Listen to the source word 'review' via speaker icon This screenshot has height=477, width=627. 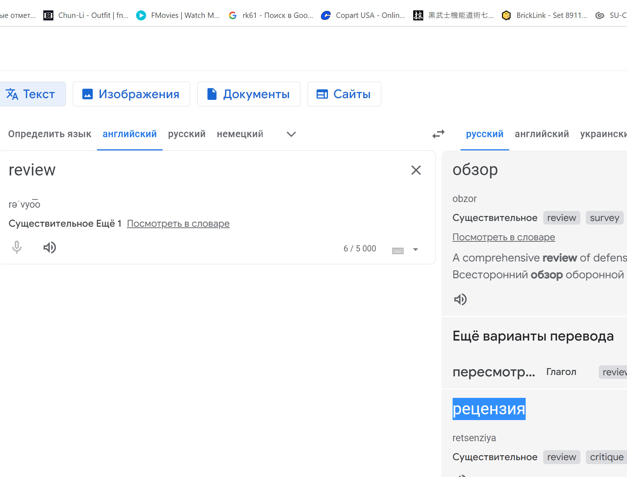50,247
